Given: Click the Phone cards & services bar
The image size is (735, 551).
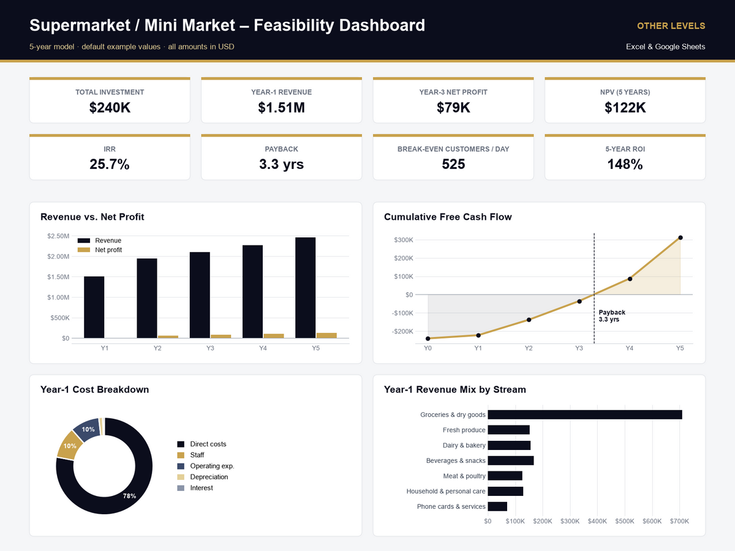Looking at the screenshot, I should click(x=498, y=506).
